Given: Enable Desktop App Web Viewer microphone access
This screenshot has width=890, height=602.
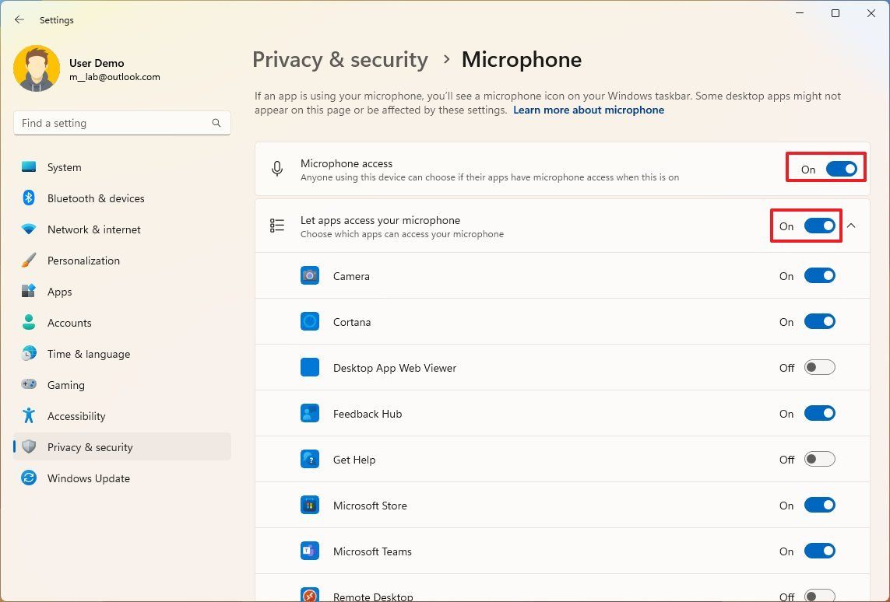Looking at the screenshot, I should [819, 367].
